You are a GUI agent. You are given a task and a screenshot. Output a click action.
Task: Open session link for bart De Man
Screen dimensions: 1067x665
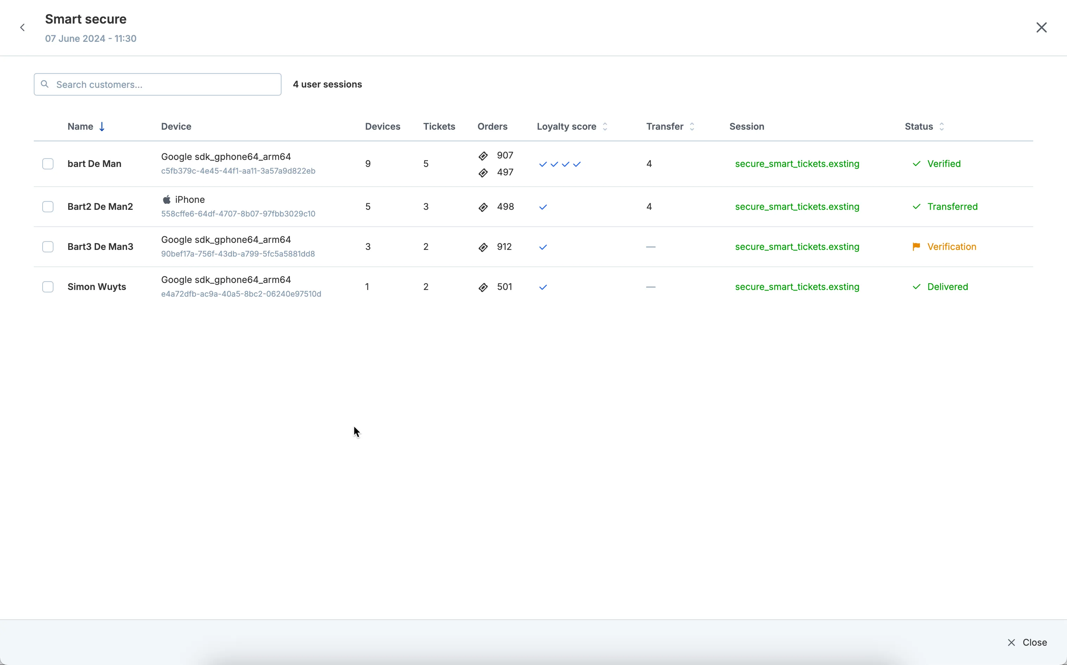797,163
